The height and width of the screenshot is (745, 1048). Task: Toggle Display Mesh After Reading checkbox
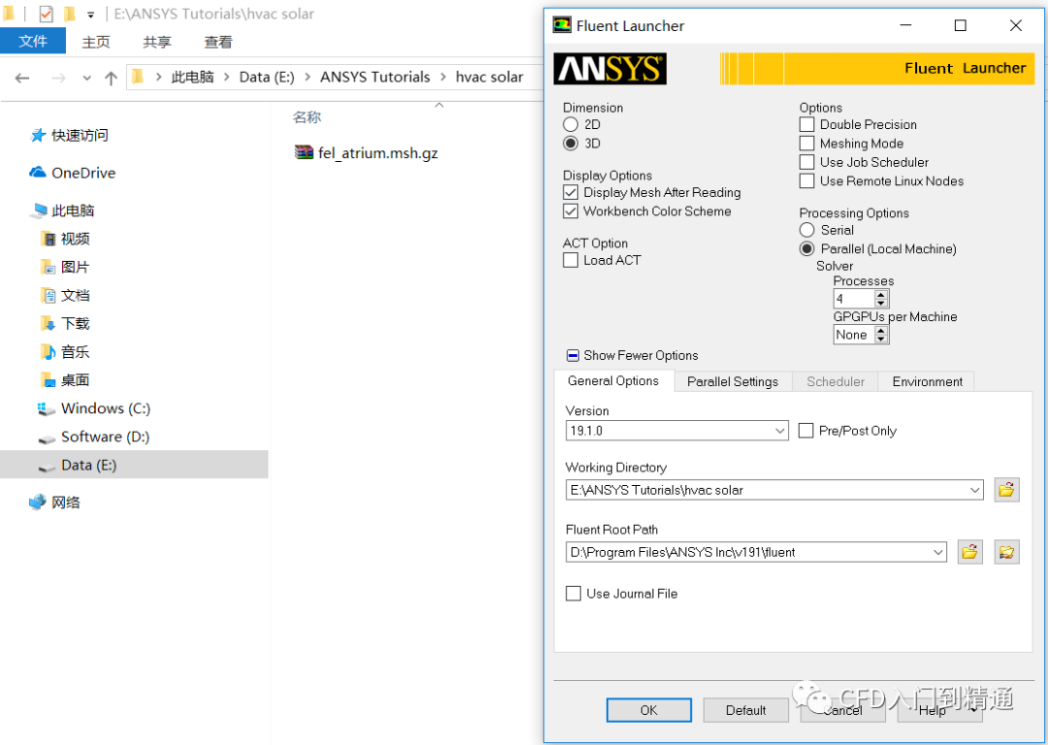pyautogui.click(x=571, y=192)
